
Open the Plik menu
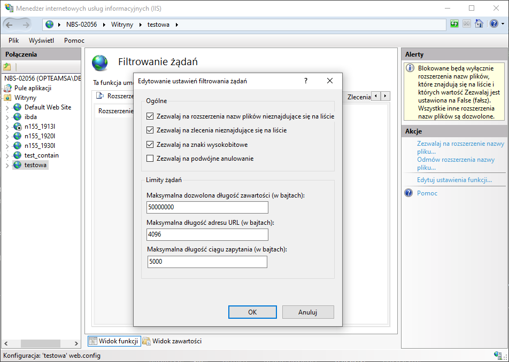(14, 41)
